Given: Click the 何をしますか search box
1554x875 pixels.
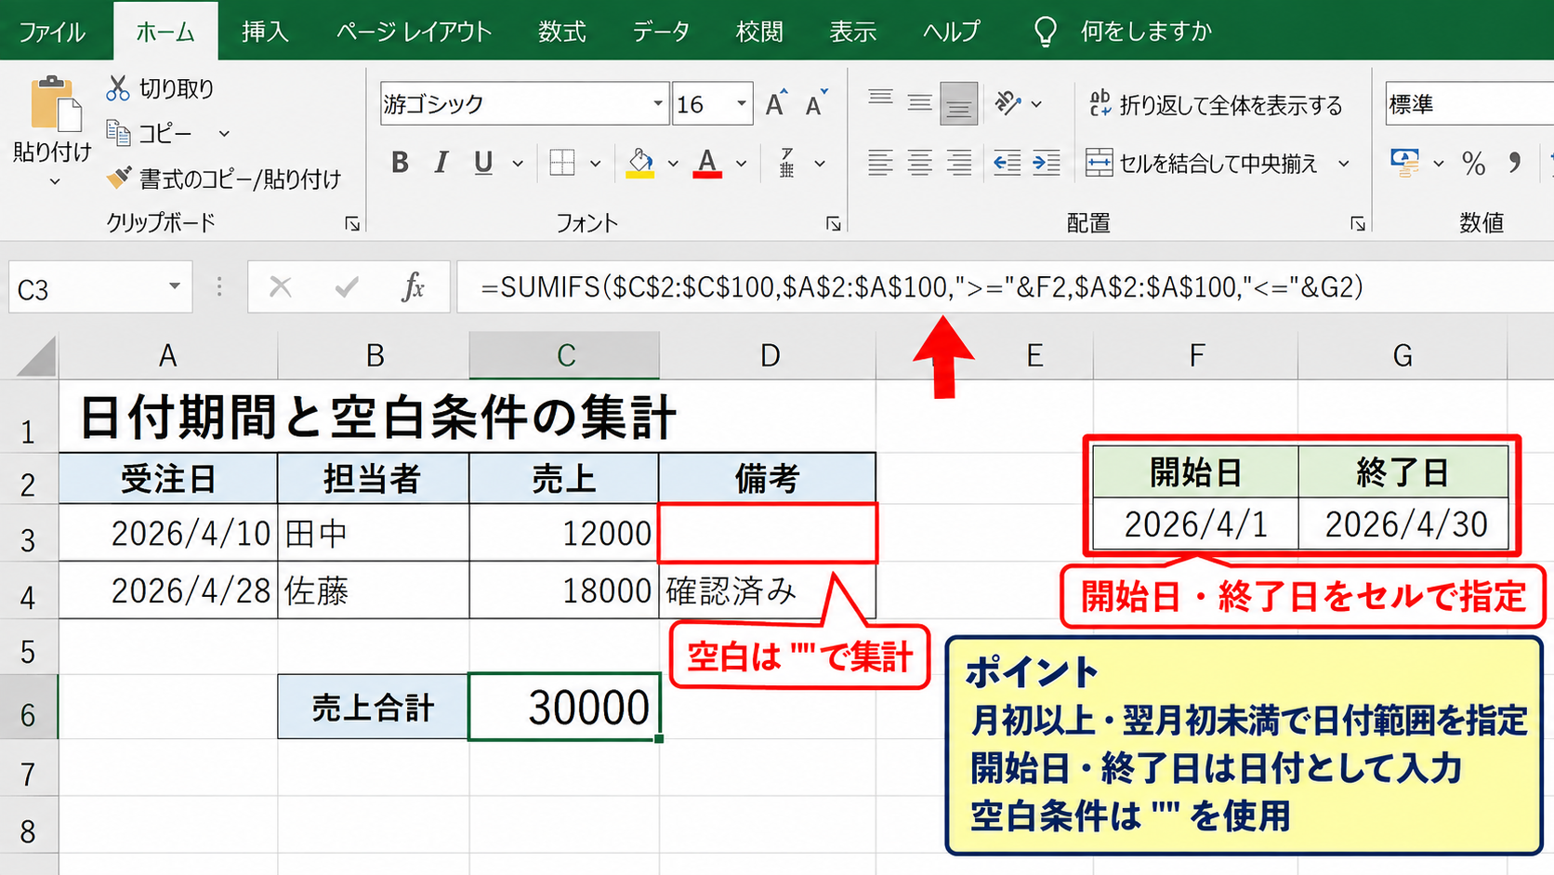Looking at the screenshot, I should 1146,32.
